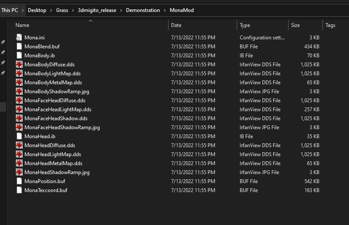Open 3dmigito_release breadcrumb folder
This screenshot has width=349, height=225.
(x=97, y=10)
